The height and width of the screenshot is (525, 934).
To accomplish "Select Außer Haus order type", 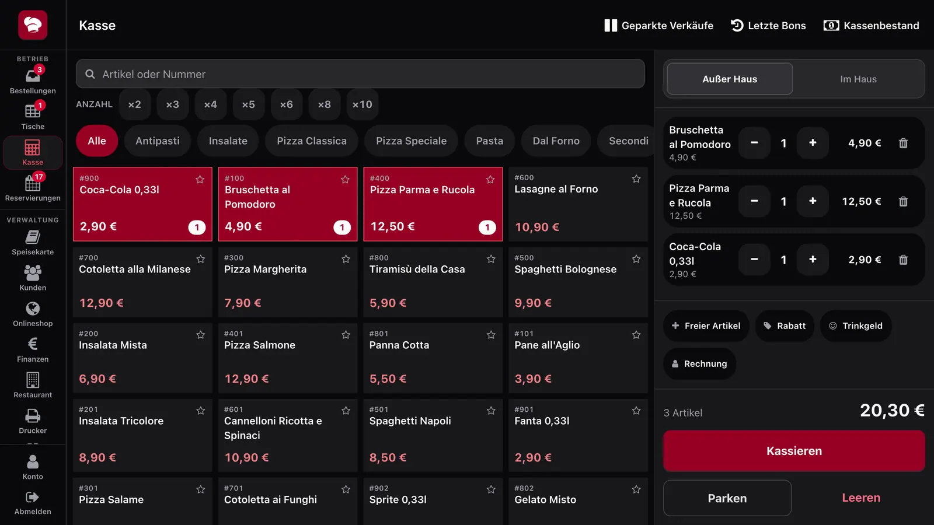I will click(730, 79).
